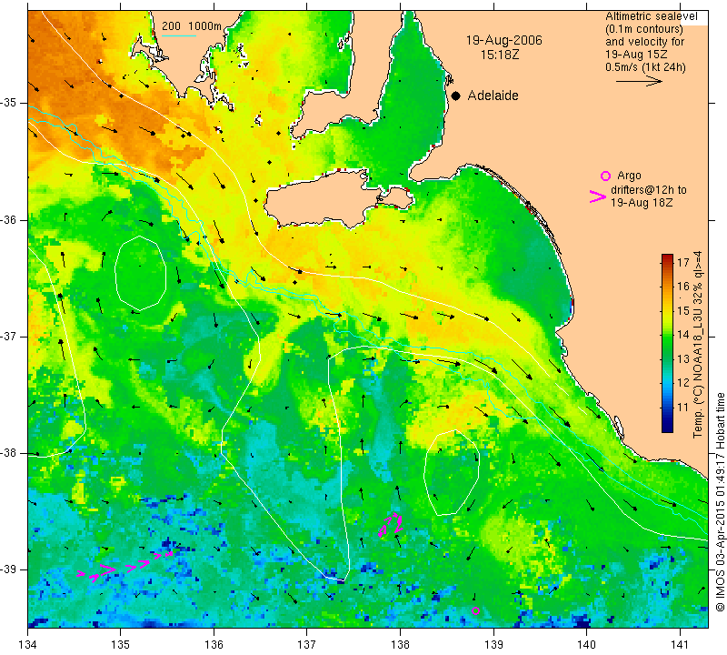The height and width of the screenshot is (655, 727).
Task: Click the black Adelaide city marker dot
Action: point(456,96)
